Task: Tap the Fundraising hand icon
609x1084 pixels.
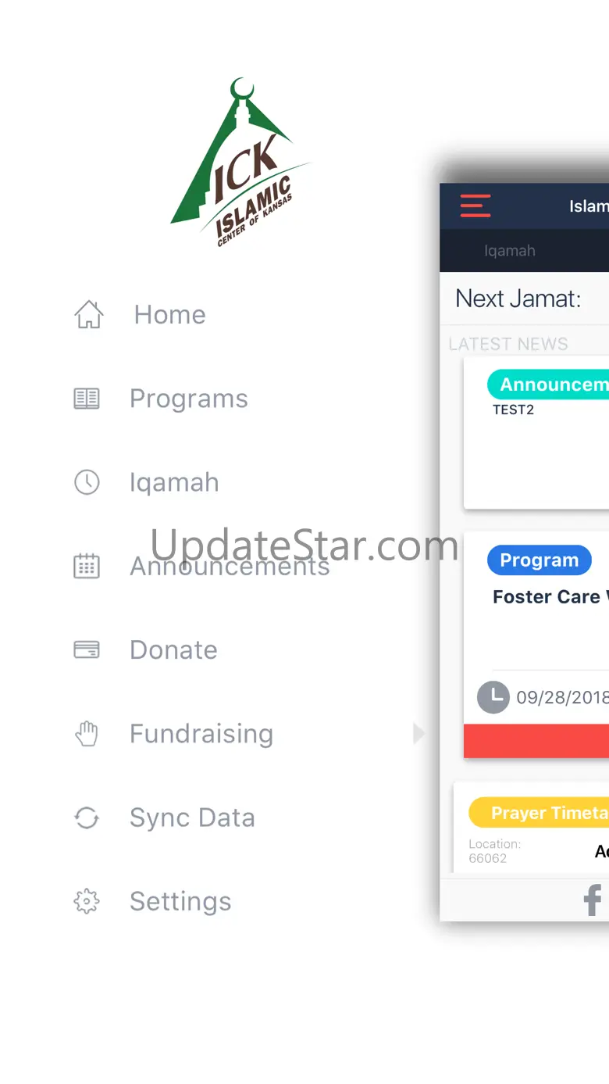Action: pyautogui.click(x=87, y=734)
